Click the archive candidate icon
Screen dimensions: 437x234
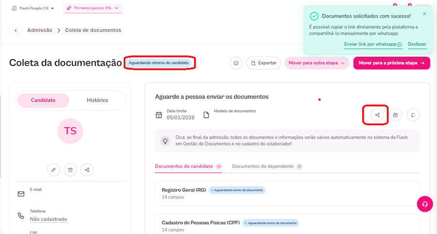(x=70, y=169)
